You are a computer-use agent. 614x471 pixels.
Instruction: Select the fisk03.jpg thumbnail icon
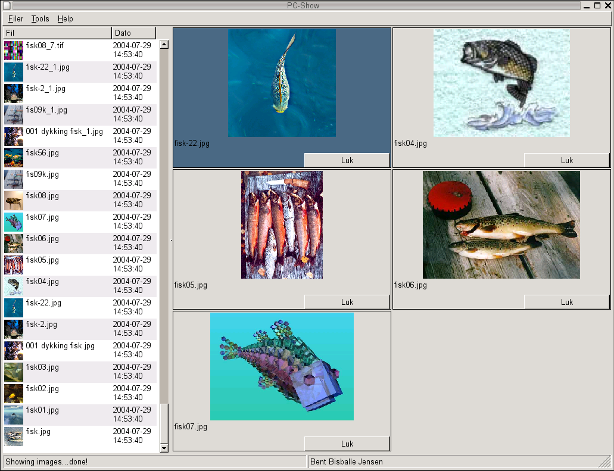pyautogui.click(x=14, y=372)
